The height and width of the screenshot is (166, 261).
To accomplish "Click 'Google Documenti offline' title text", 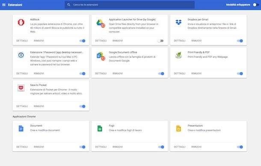I will [x=123, y=52].
